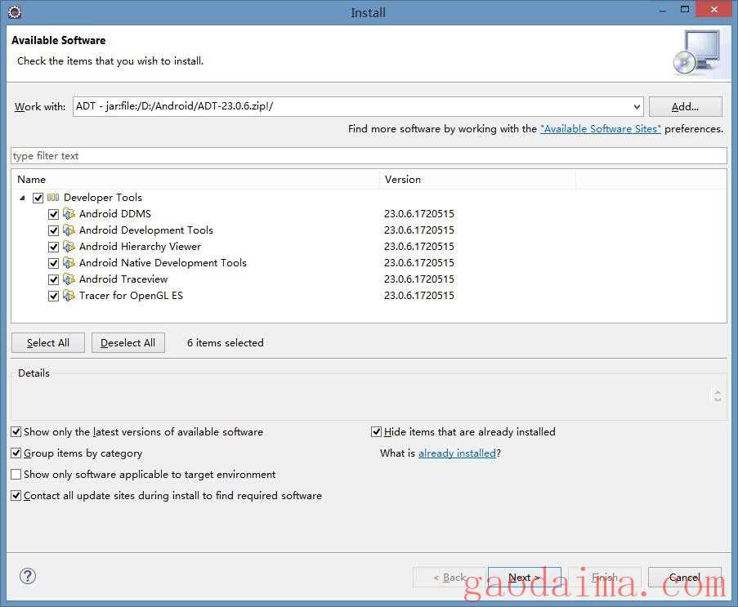This screenshot has width=738, height=607.
Task: Select the Android Traceview row label
Action: [x=123, y=279]
